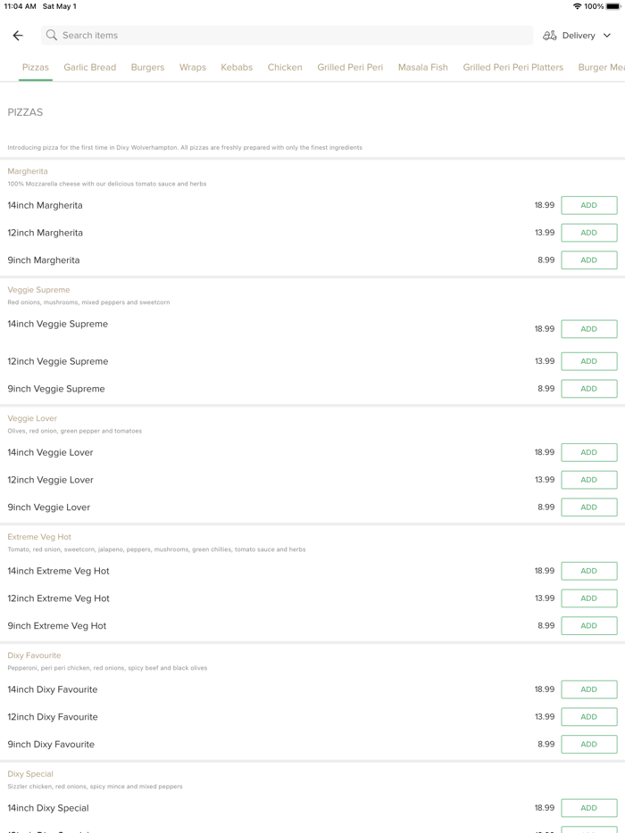Open the Masala Fish tab
625x833 pixels.
tap(423, 67)
